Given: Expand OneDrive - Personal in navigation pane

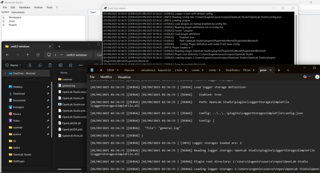Looking at the screenshot, I should pyautogui.click(x=5, y=73).
